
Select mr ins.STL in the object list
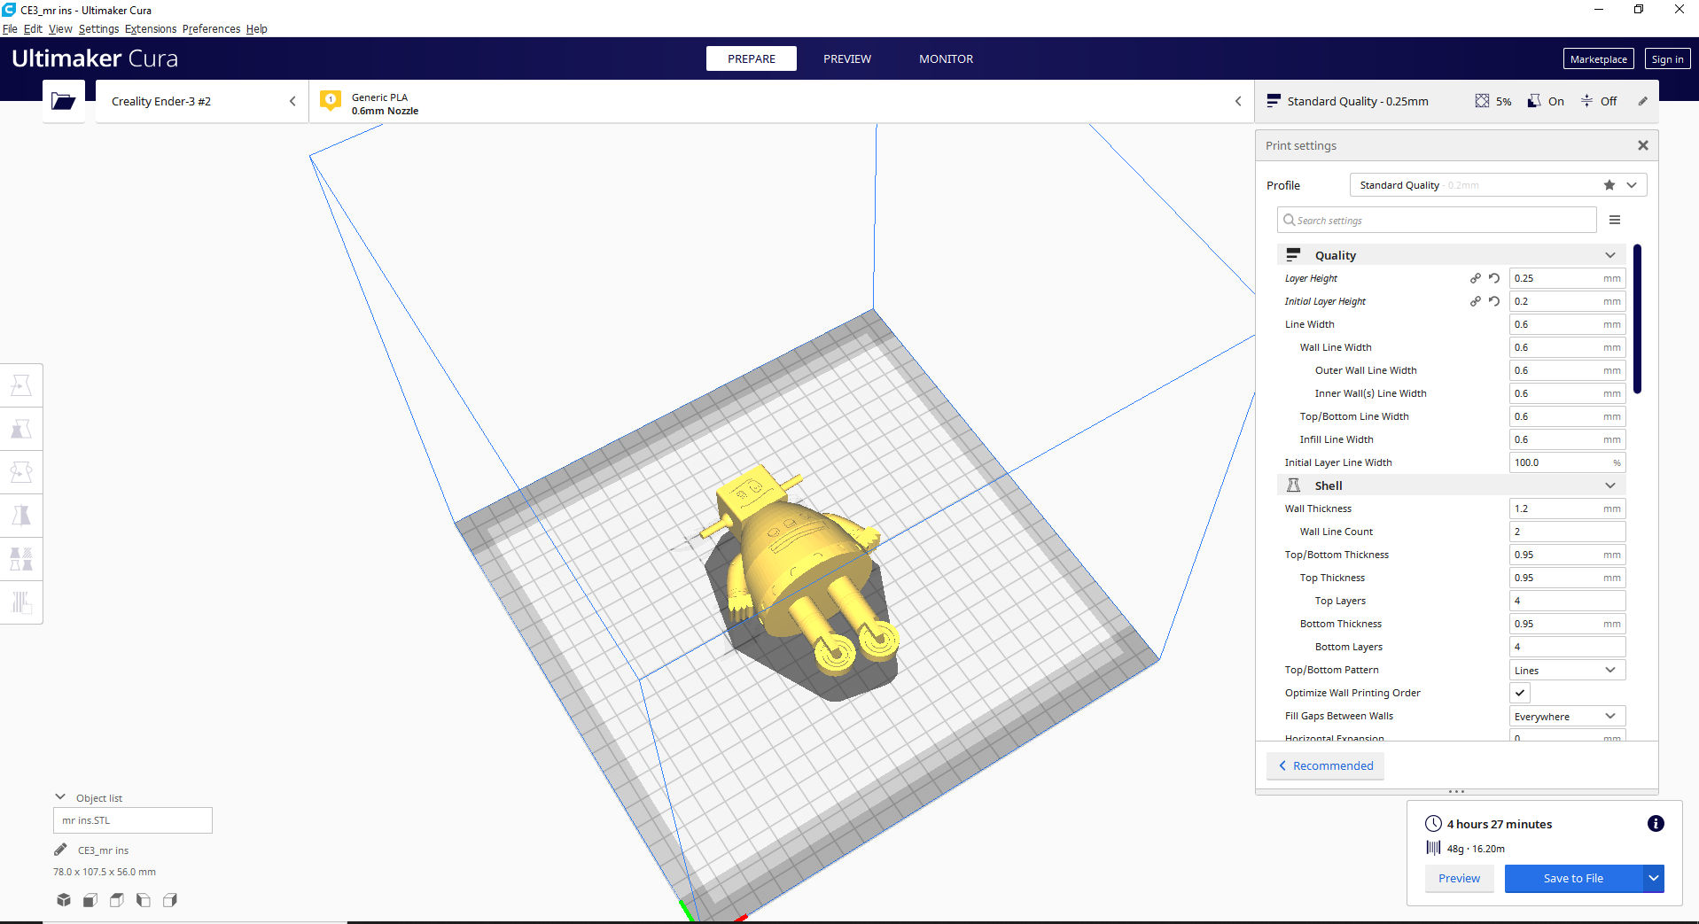point(133,820)
